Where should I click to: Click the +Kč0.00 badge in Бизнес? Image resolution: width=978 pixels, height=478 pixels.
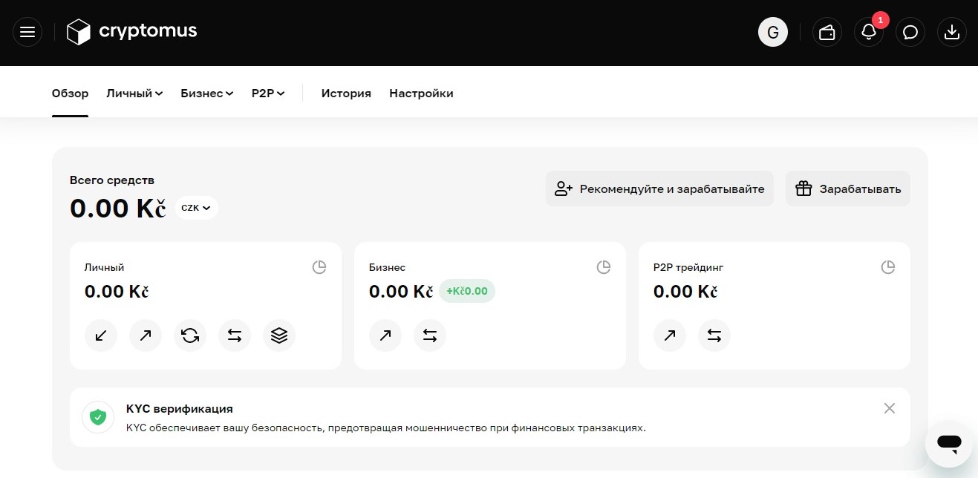click(467, 291)
